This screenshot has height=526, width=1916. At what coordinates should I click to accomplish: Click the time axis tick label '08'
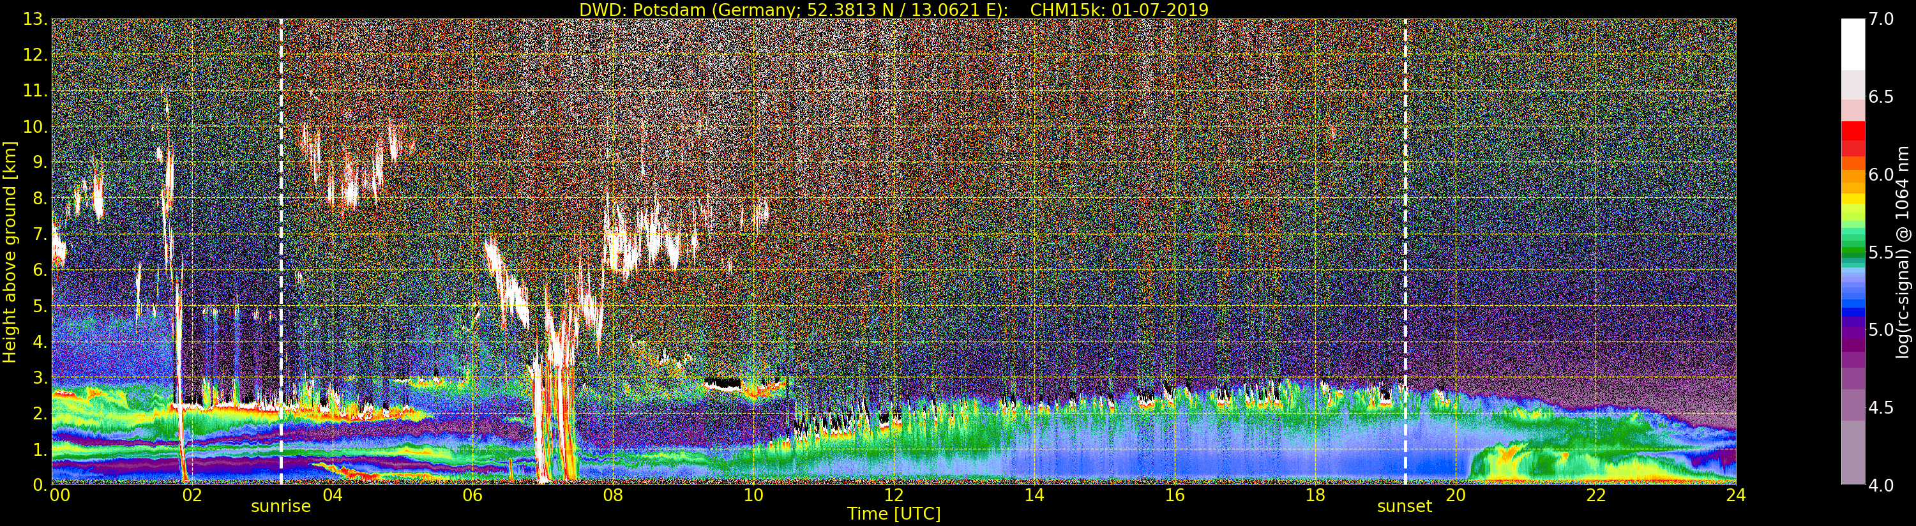coord(613,495)
